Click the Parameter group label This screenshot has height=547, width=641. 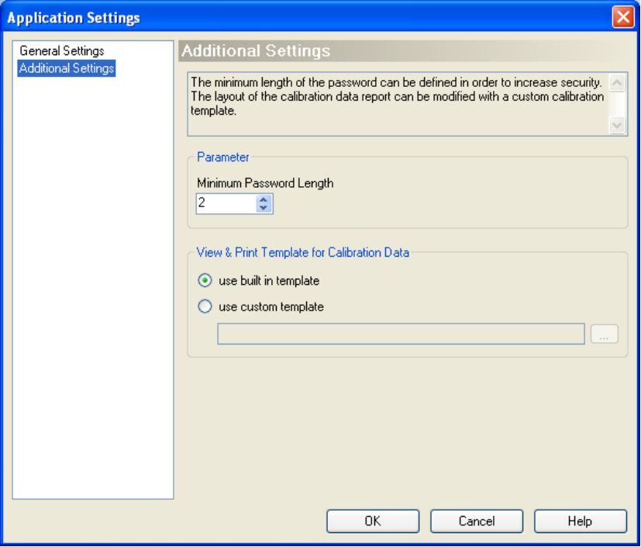point(222,157)
